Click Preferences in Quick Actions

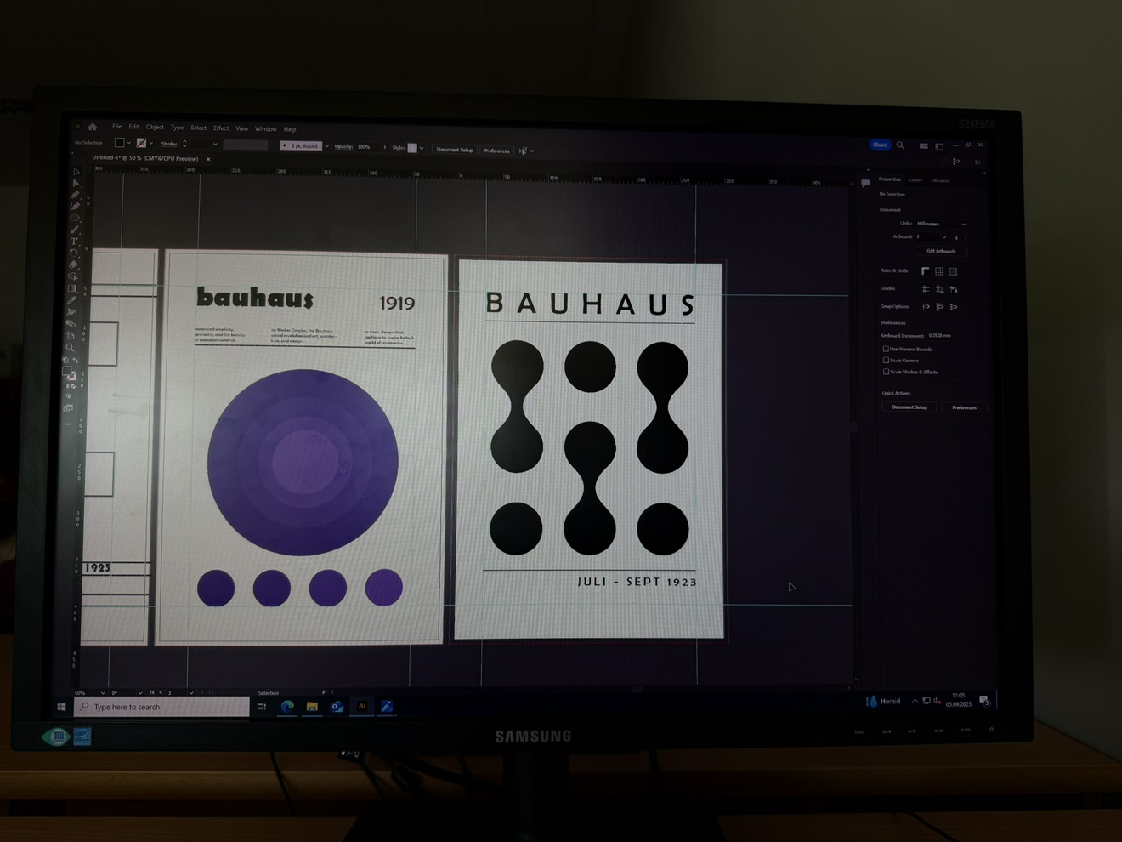pos(964,407)
